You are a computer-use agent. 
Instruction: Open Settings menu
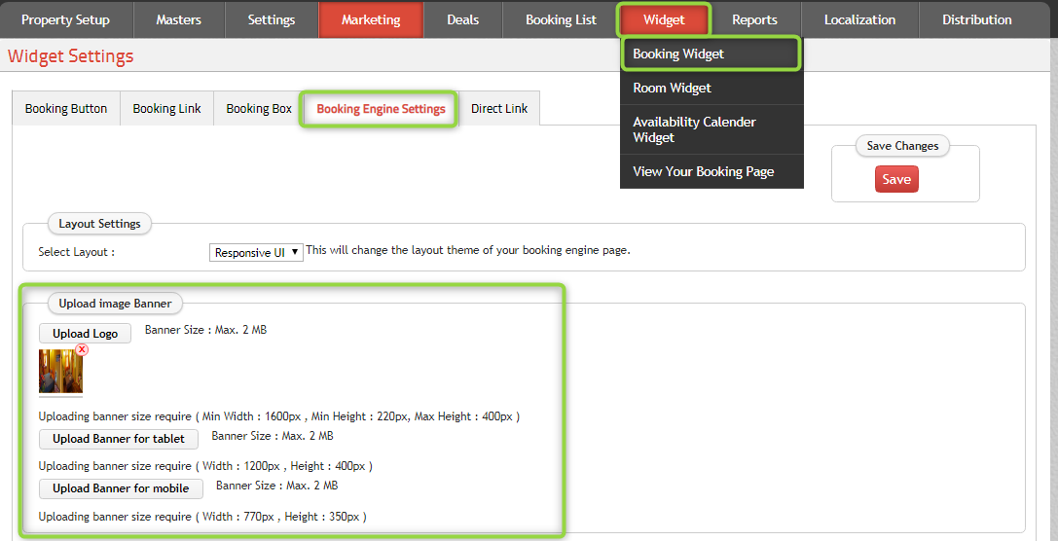pyautogui.click(x=272, y=20)
